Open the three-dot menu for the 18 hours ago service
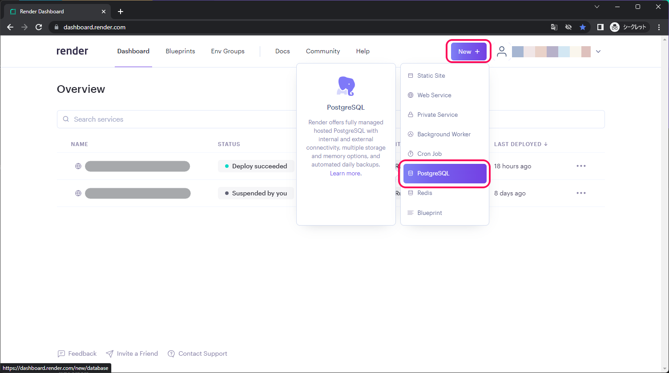669x373 pixels. [581, 166]
